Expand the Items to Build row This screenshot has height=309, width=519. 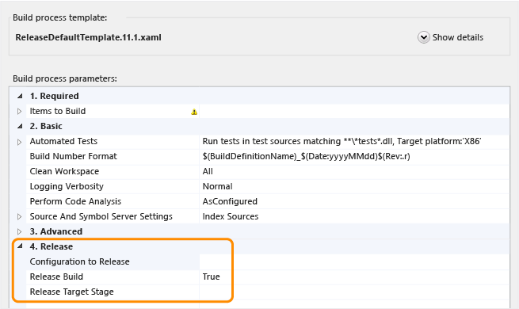(x=19, y=112)
